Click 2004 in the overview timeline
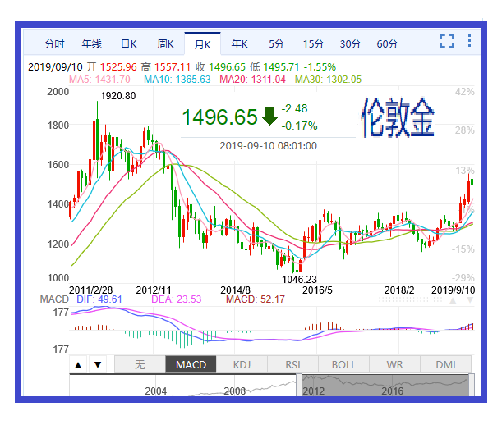This screenshot has height=425, width=502. coord(156,391)
